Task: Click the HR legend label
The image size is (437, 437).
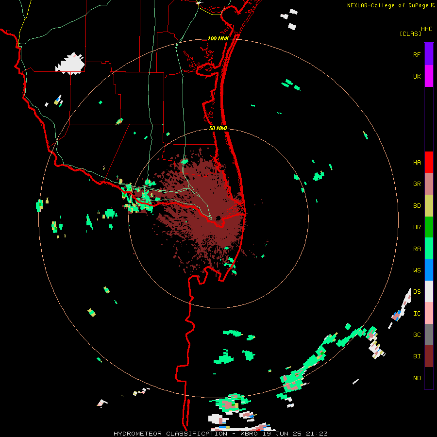Action: click(417, 227)
